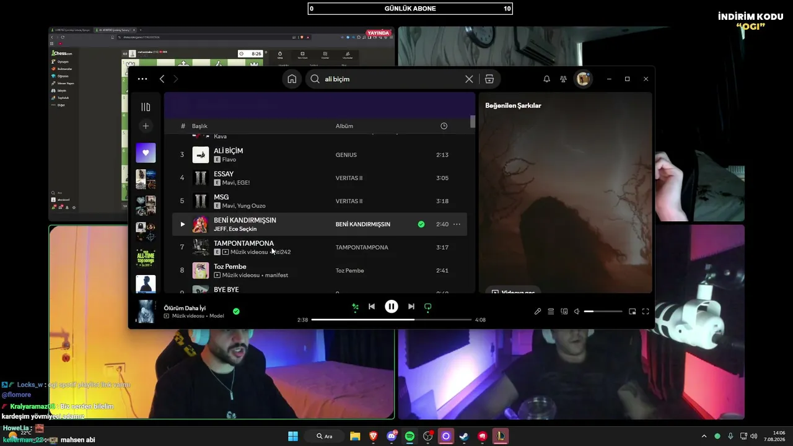Open the BENİ KANDIRMIŞSIN album link
The height and width of the screenshot is (446, 793).
pos(363,224)
